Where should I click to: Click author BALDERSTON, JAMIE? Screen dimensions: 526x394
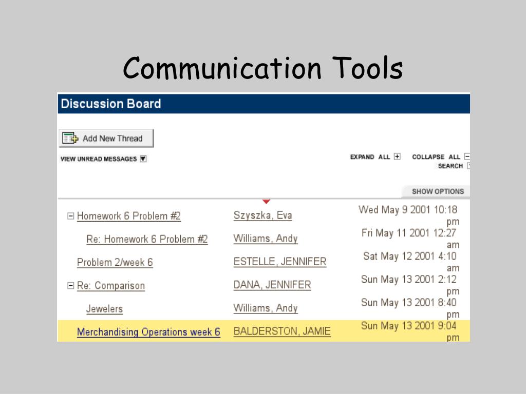click(282, 331)
